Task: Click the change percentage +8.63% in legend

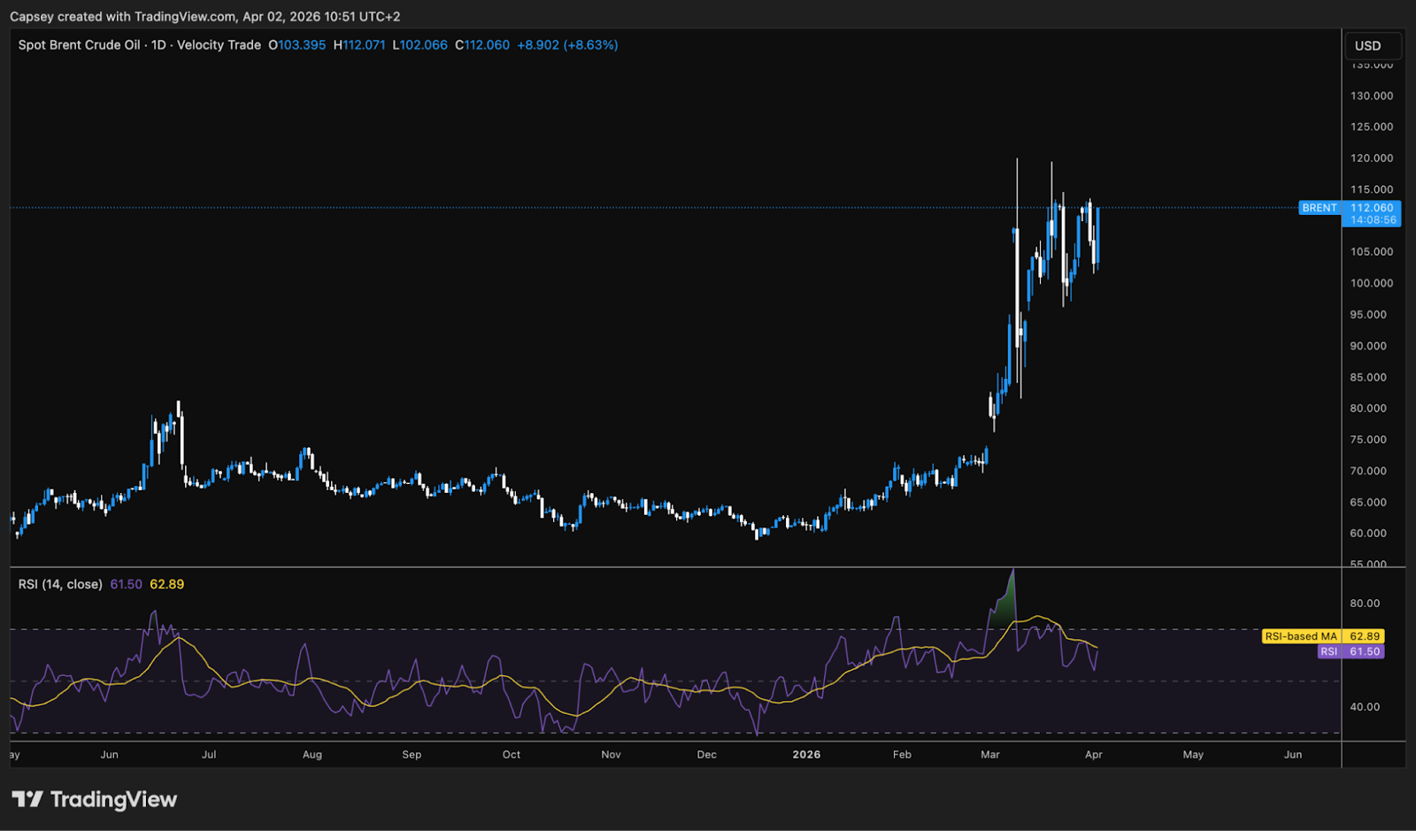Action: tap(592, 44)
